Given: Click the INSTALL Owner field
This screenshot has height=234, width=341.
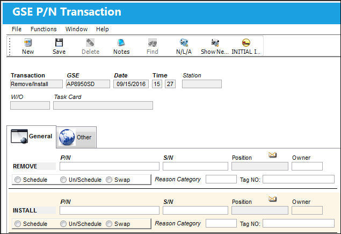Looking at the screenshot, I should pos(307,210).
